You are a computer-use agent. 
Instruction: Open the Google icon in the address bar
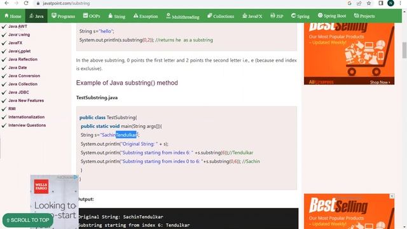(349, 3)
